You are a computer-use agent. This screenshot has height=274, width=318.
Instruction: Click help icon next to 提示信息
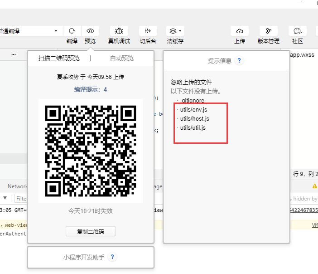pos(239,60)
